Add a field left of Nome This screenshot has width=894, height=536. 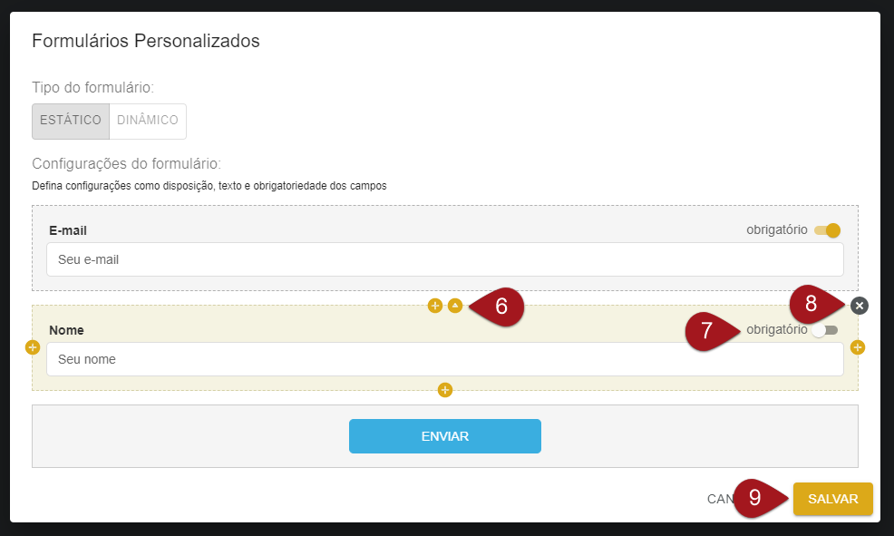click(x=33, y=347)
